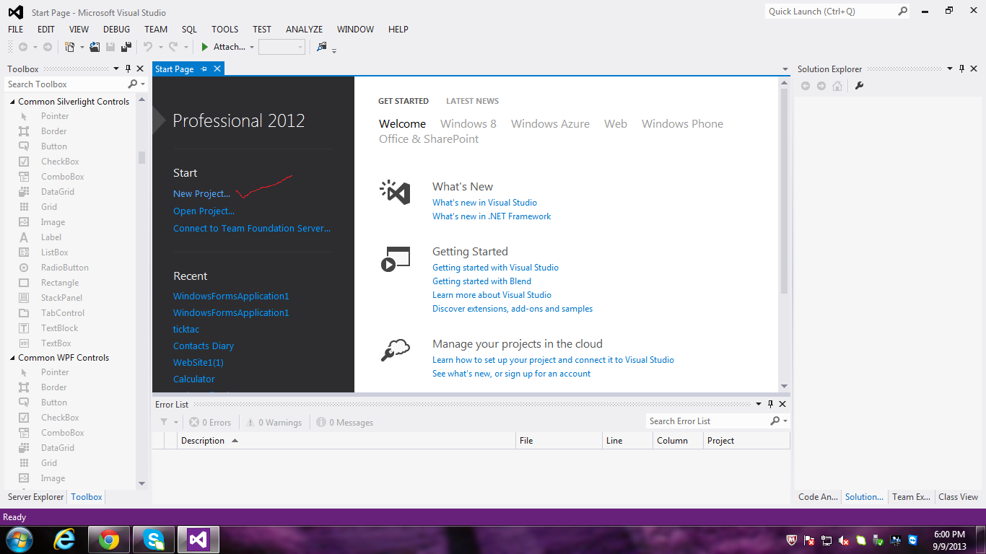Click Connect to Team Foundation Server... link

coord(252,229)
